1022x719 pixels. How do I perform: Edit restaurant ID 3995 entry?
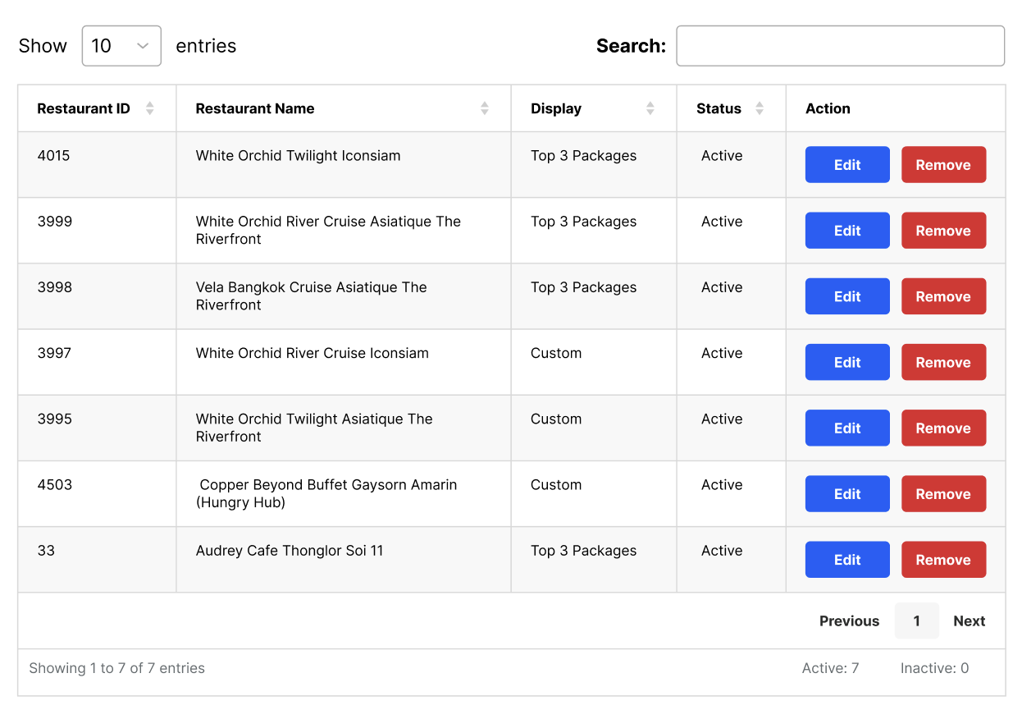847,428
